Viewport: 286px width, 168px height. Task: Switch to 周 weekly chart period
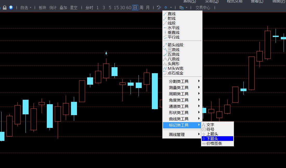tap(141, 8)
